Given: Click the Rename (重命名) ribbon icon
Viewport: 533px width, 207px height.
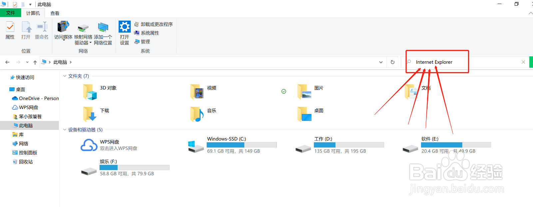Looking at the screenshot, I should point(42,27).
